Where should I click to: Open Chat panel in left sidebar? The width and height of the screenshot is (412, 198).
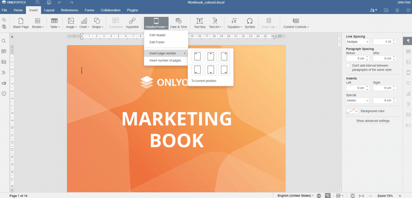coord(4,62)
